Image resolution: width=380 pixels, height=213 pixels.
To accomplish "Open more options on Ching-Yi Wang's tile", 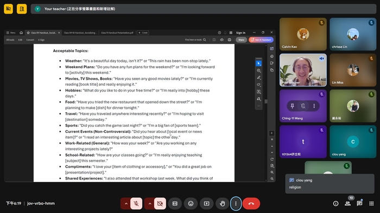I will [x=314, y=106].
